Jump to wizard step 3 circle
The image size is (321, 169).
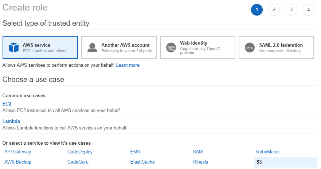tap(291, 9)
